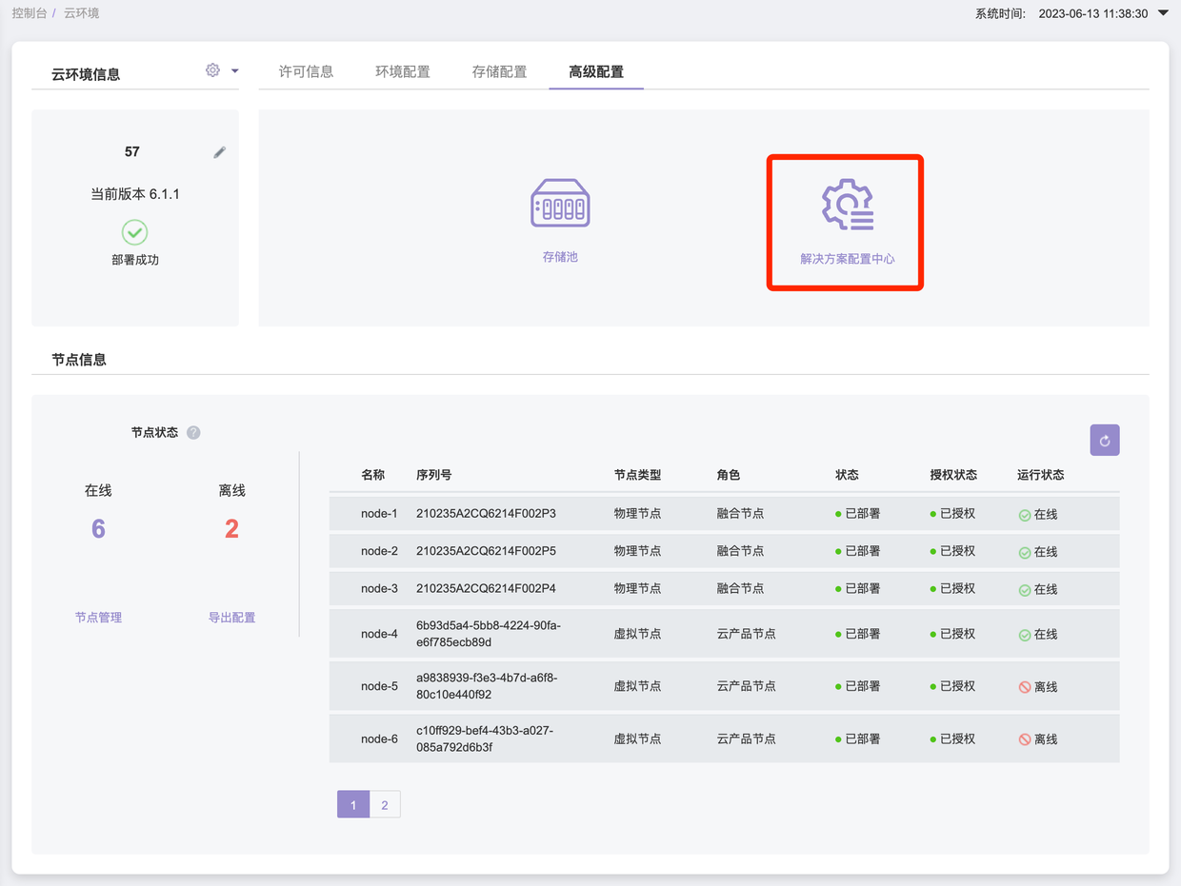Select the node-4 table row
1181x886 pixels.
724,634
